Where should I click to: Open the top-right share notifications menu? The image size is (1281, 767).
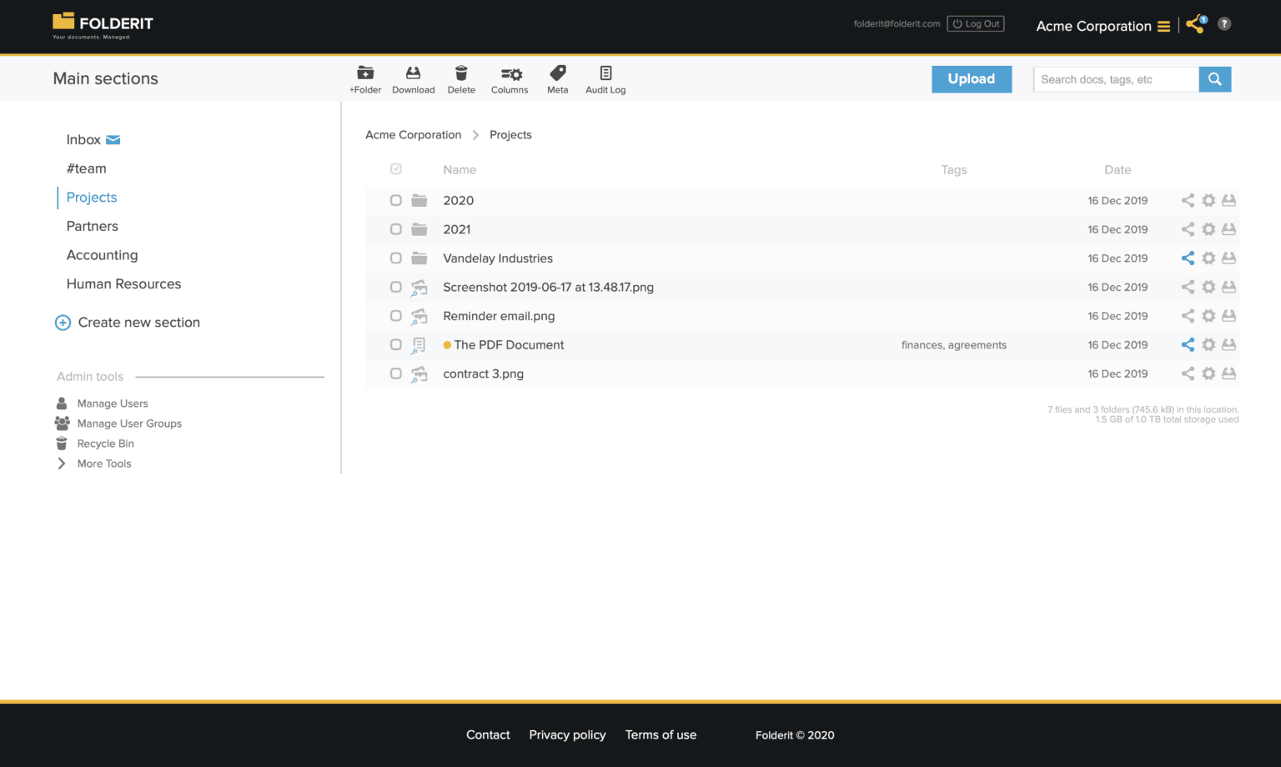(x=1194, y=24)
